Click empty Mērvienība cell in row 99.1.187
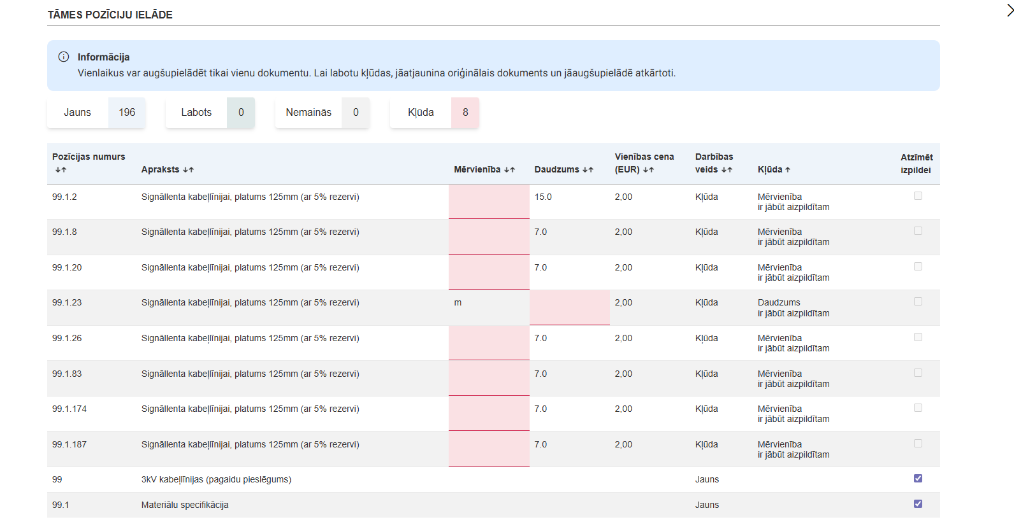 coord(489,449)
